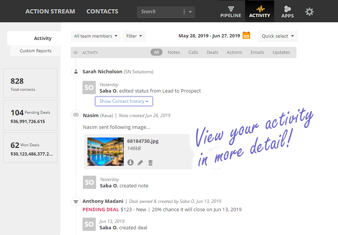The width and height of the screenshot is (338, 235).
Task: Expand the All team members dropdown
Action: (x=96, y=36)
